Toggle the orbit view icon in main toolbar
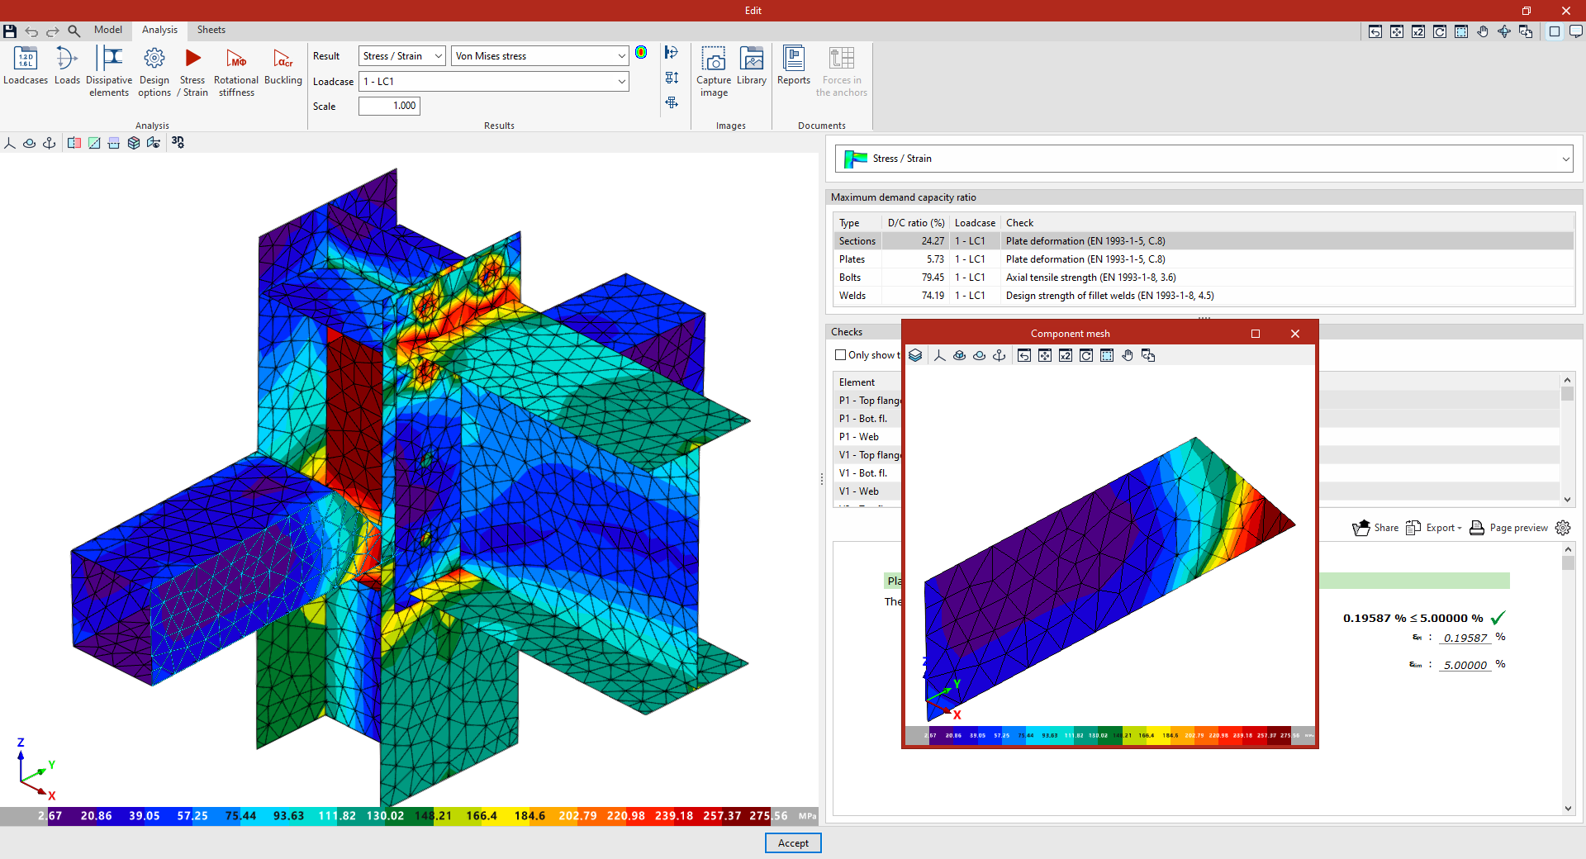 tap(30, 143)
